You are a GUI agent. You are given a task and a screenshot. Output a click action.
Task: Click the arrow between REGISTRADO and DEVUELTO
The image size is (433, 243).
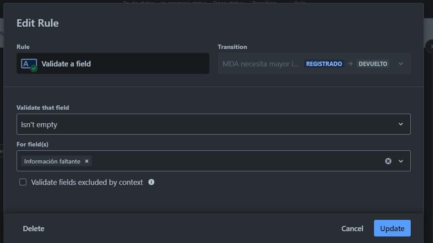(350, 64)
